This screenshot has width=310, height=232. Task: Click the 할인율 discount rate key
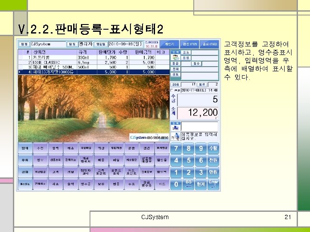pyautogui.click(x=162, y=160)
